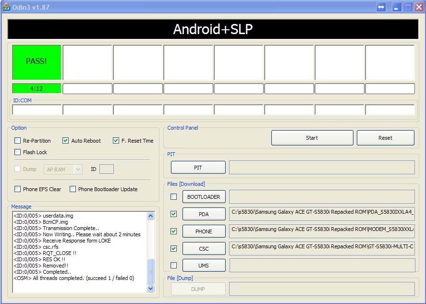The height and width of the screenshot is (304, 426).
Task: Click 'Receive Response form LOKE' log line
Action: tap(62, 241)
